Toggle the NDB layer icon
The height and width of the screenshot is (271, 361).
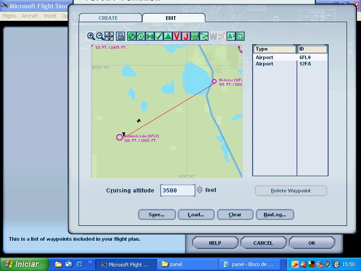[150, 36]
